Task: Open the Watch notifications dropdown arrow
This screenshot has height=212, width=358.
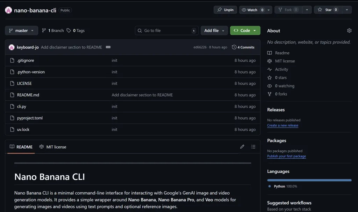Action: pyautogui.click(x=269, y=10)
